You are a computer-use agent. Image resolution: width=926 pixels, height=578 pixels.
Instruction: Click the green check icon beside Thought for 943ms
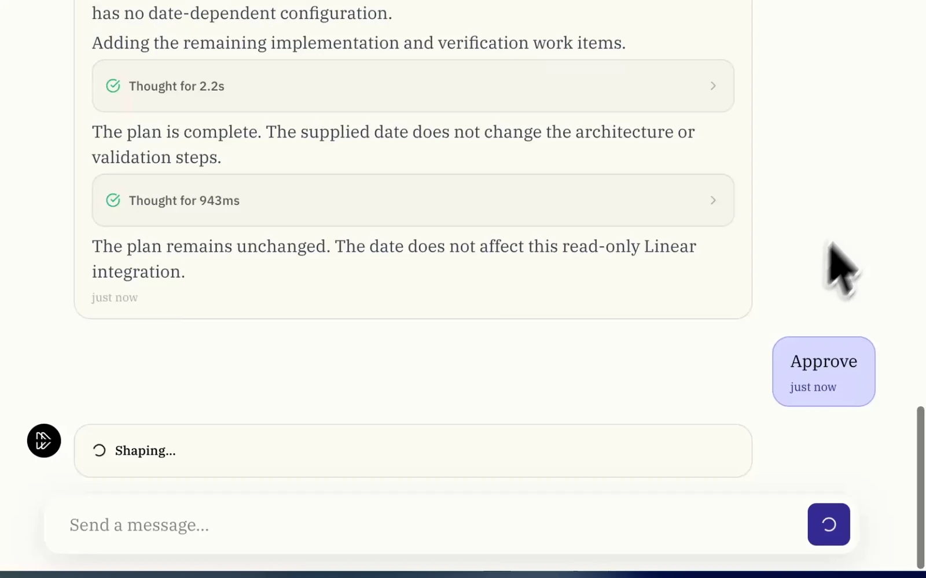point(113,201)
